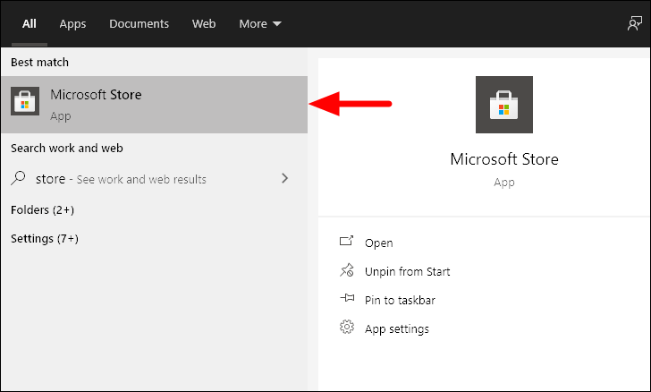Open Microsoft Store via Open link
This screenshot has width=651, height=392.
pos(378,243)
